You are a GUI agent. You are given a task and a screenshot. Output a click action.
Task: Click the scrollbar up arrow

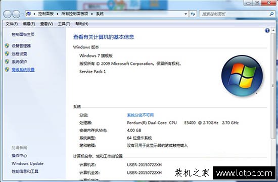pos(273,30)
